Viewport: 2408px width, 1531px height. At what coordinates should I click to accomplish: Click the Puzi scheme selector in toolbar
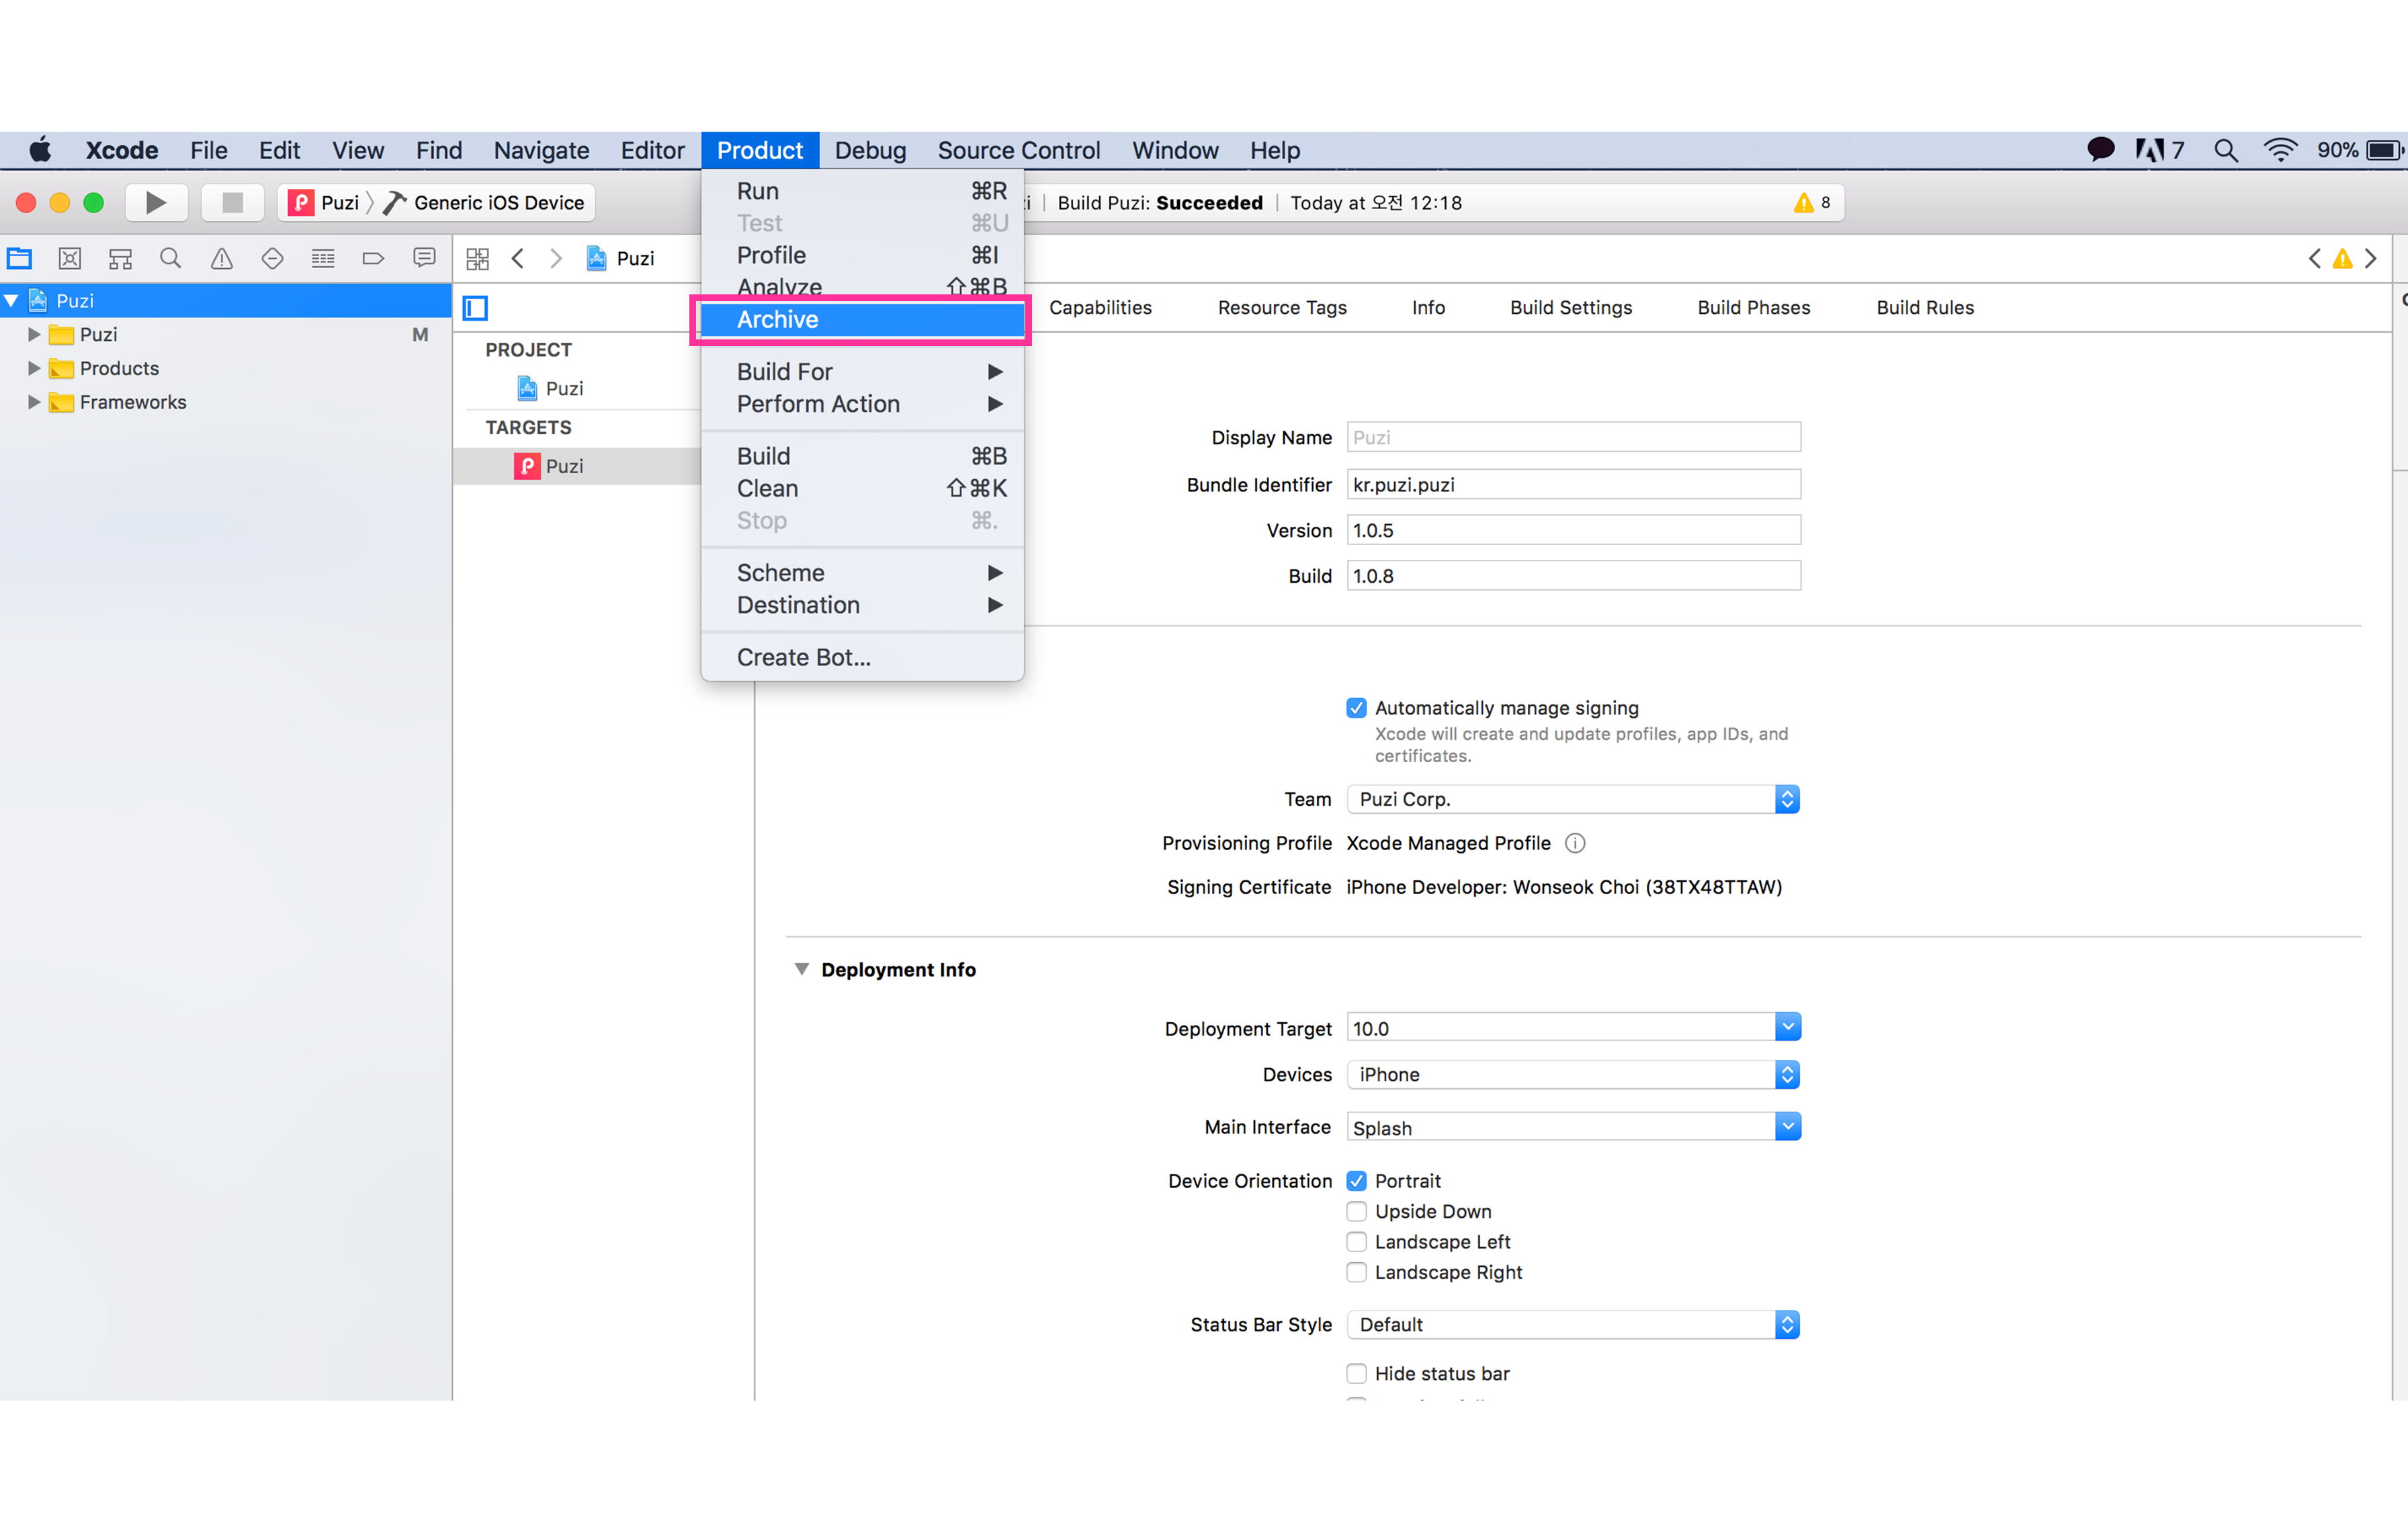(324, 203)
